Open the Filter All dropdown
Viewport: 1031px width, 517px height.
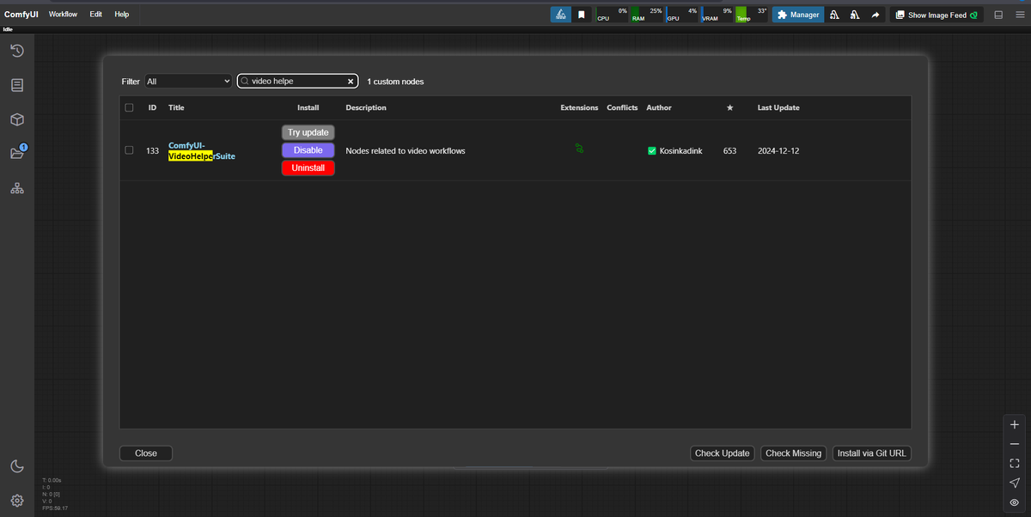[x=188, y=82]
